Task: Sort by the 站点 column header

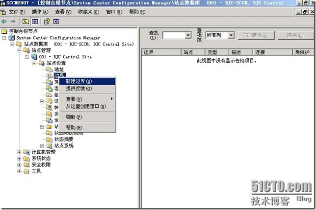Action: 193,52
